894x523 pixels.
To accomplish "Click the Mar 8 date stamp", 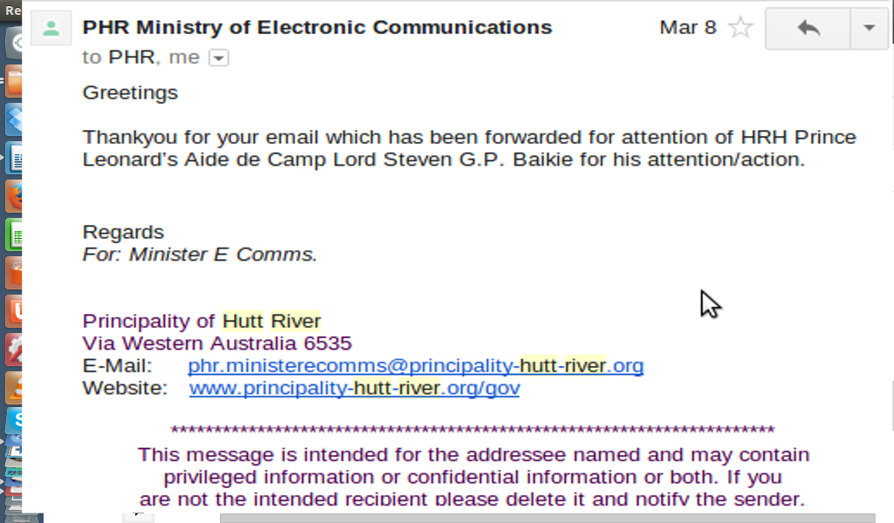I will pyautogui.click(x=688, y=27).
